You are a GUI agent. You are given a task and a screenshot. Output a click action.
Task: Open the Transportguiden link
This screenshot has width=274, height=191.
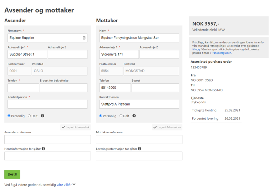pyautogui.click(x=222, y=53)
